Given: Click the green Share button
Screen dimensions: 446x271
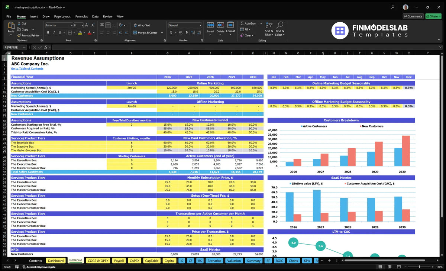Looking at the screenshot, I should [x=433, y=16].
